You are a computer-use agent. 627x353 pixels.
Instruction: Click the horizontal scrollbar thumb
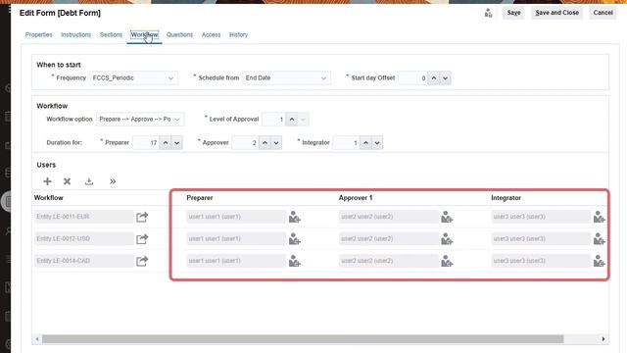click(x=303, y=339)
